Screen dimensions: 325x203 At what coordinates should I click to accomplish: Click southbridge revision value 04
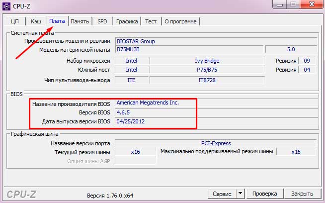click(307, 70)
